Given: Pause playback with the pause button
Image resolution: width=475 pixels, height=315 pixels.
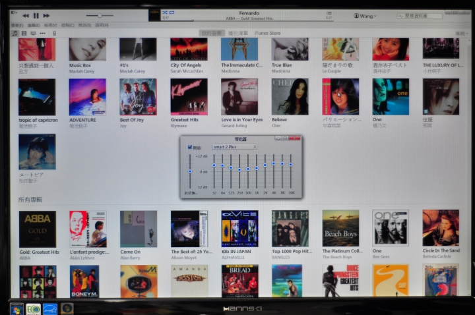Looking at the screenshot, I should tap(36, 16).
